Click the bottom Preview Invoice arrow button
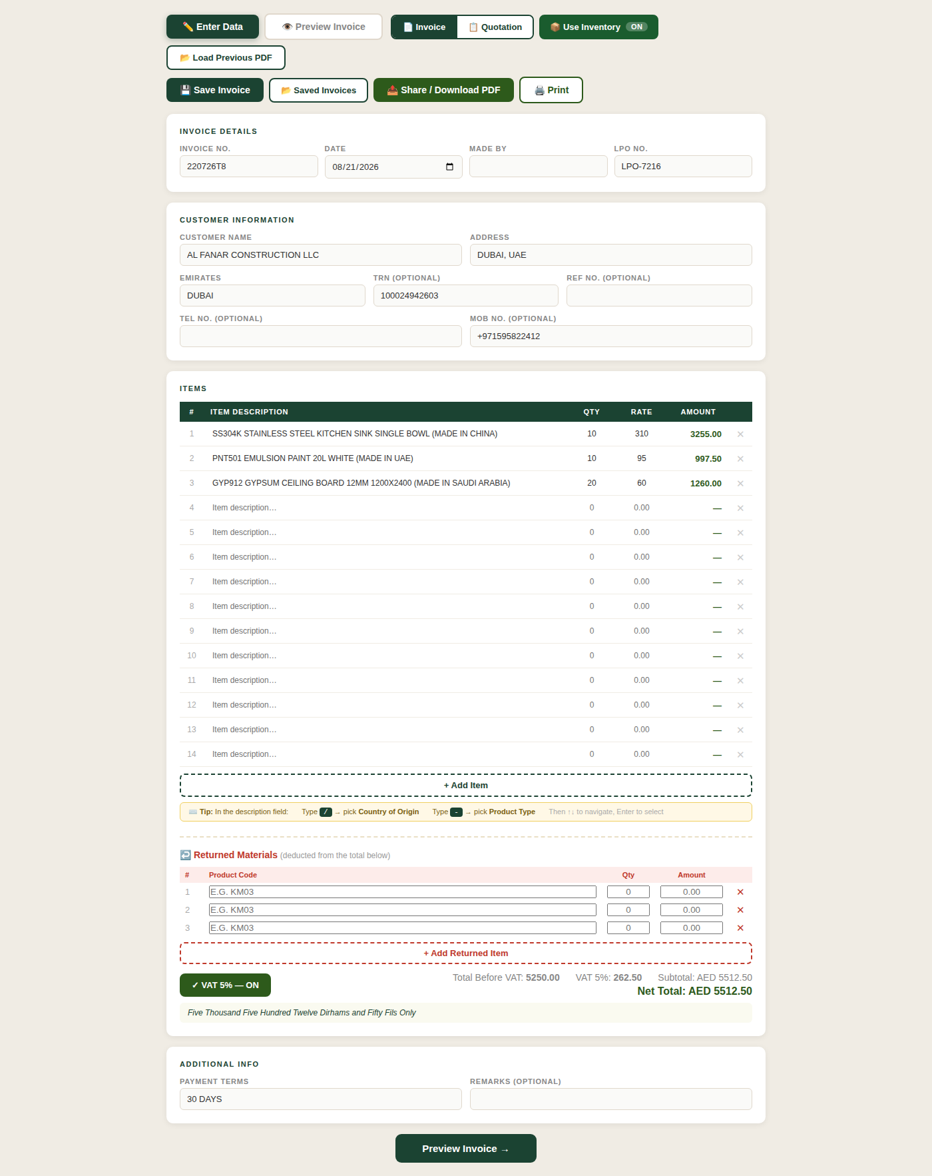The image size is (932, 1176). pos(466,1149)
